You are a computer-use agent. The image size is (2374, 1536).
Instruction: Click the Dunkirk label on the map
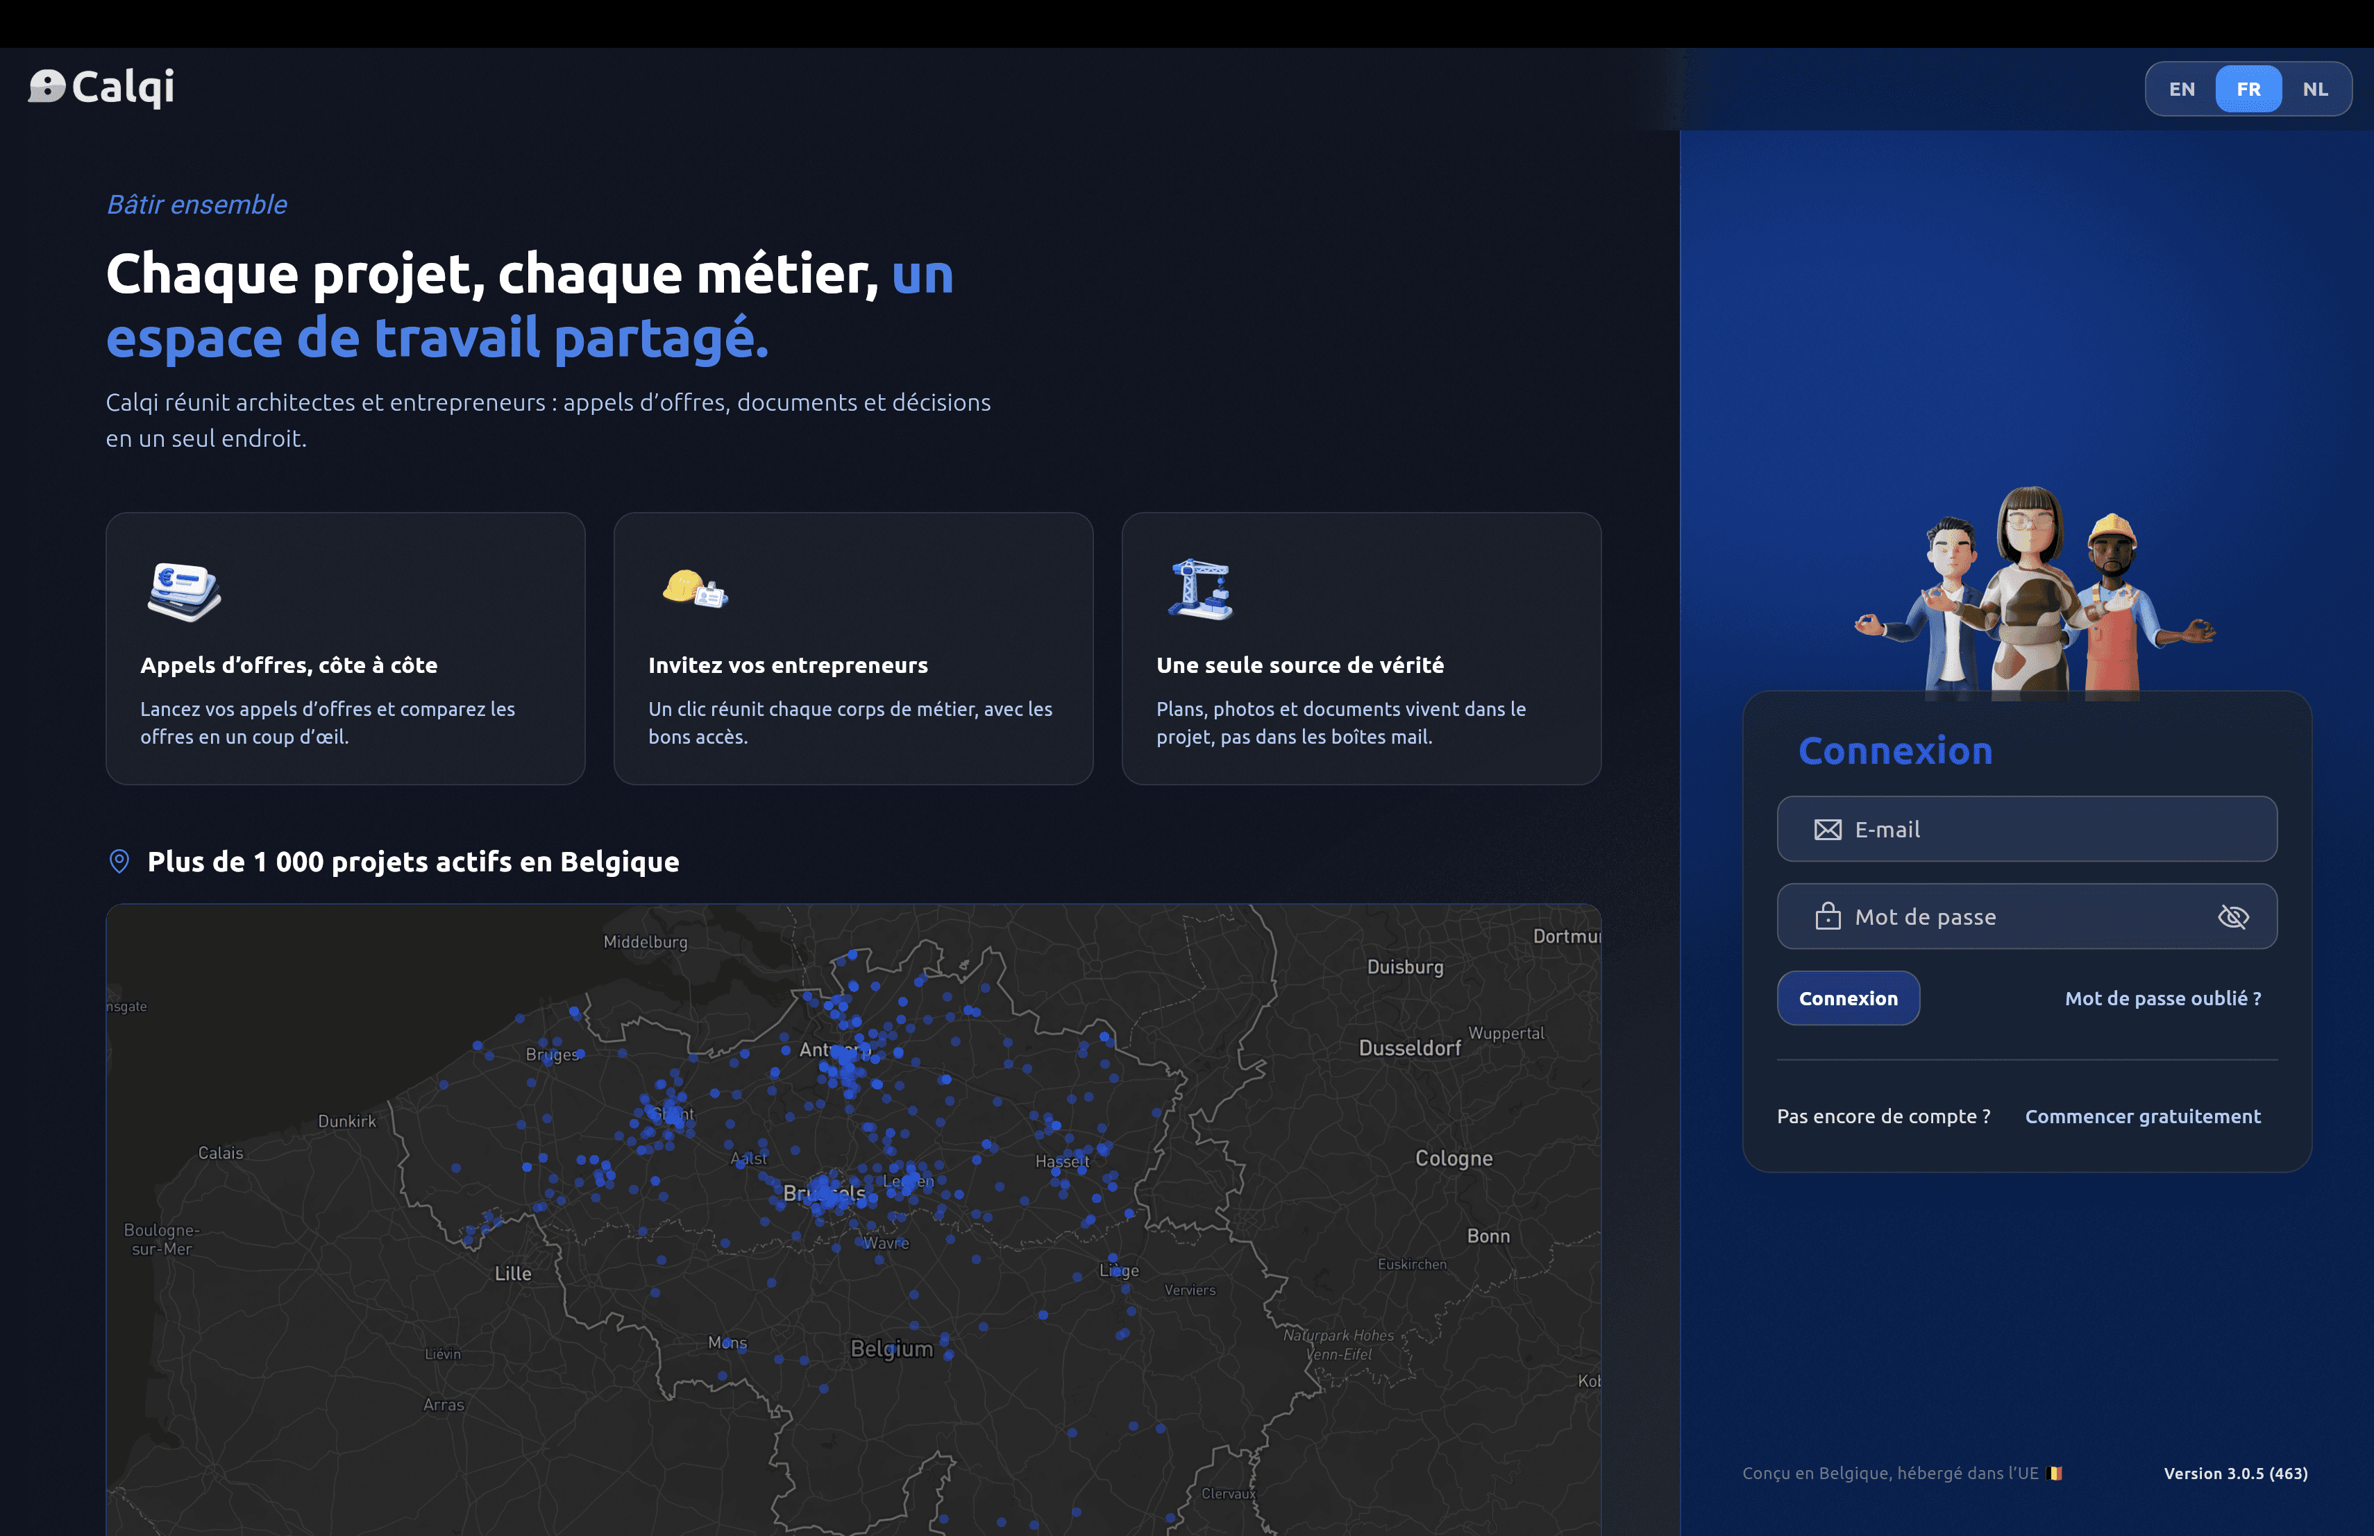[x=347, y=1121]
